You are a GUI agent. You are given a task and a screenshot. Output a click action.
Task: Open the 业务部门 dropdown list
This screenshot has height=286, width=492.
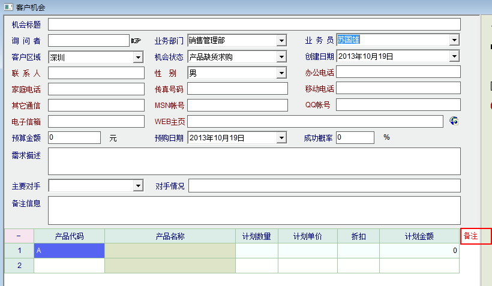click(281, 41)
